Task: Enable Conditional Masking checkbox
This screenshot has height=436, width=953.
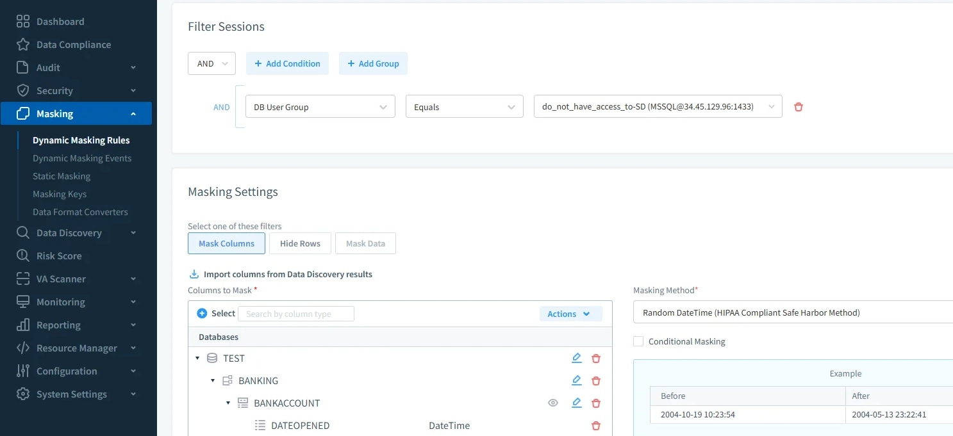Action: coord(638,341)
